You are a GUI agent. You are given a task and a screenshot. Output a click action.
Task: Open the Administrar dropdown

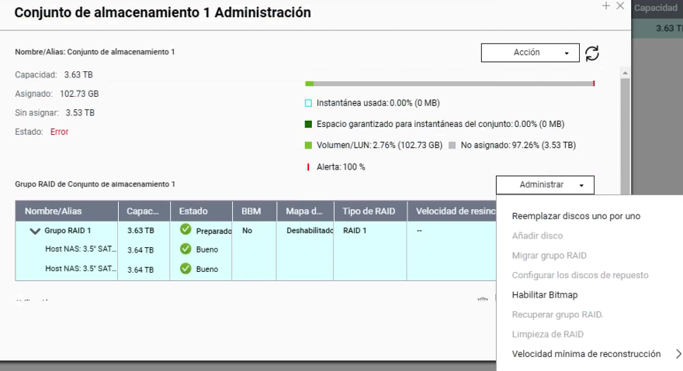(545, 185)
